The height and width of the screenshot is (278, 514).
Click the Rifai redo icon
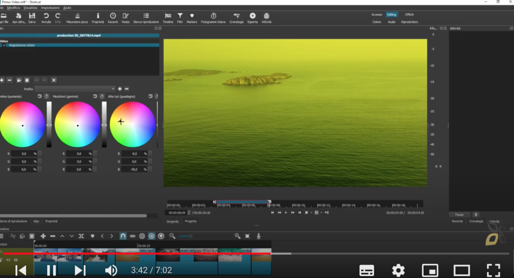pyautogui.click(x=58, y=18)
